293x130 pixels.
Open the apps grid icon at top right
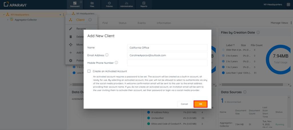[x=288, y=5]
